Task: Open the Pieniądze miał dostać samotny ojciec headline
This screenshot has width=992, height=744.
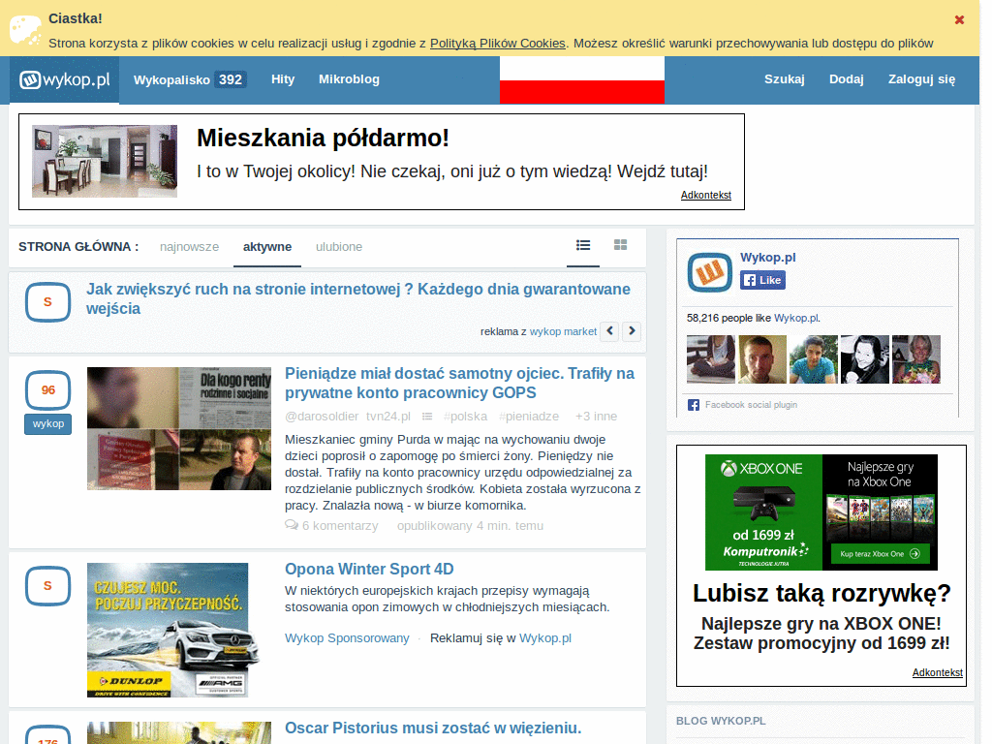Action: tap(459, 383)
